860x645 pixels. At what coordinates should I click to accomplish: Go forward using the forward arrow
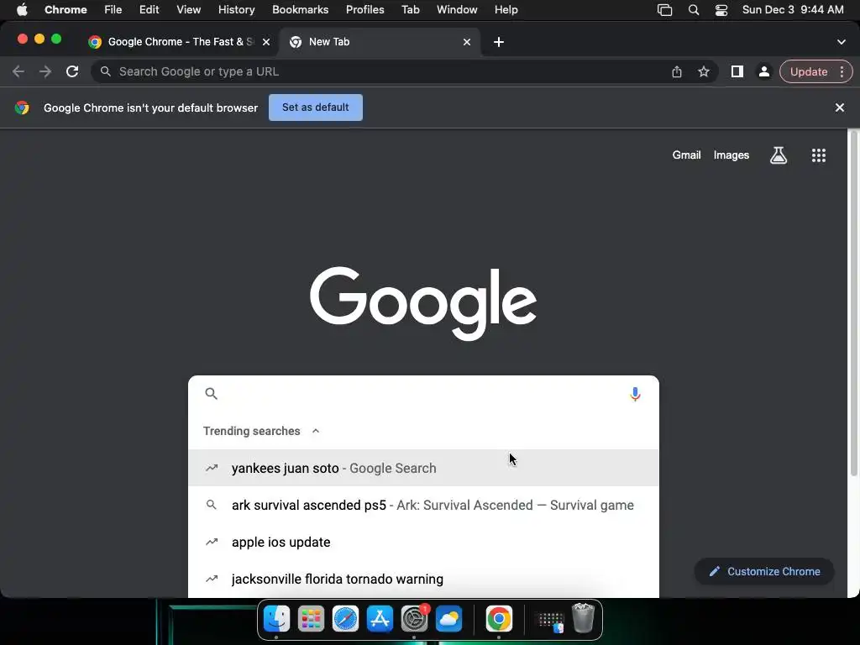45,71
